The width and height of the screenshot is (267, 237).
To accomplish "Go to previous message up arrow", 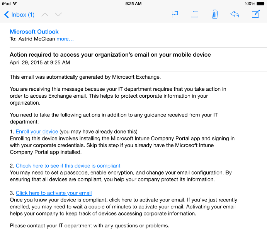I will tap(45, 15).
